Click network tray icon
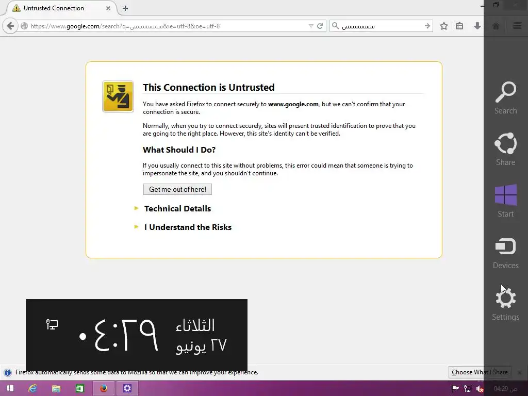 pos(467,389)
